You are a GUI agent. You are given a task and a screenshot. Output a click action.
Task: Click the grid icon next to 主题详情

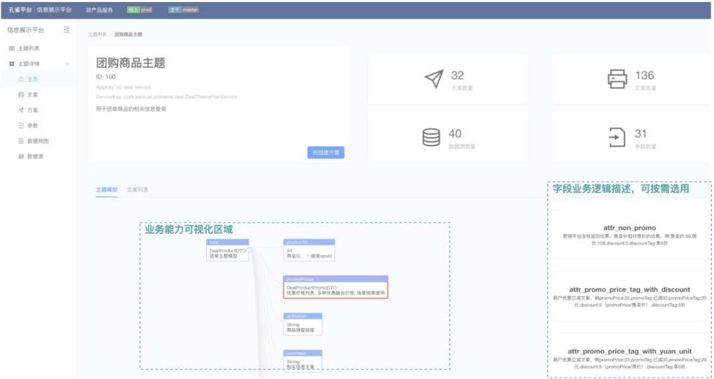[x=12, y=64]
